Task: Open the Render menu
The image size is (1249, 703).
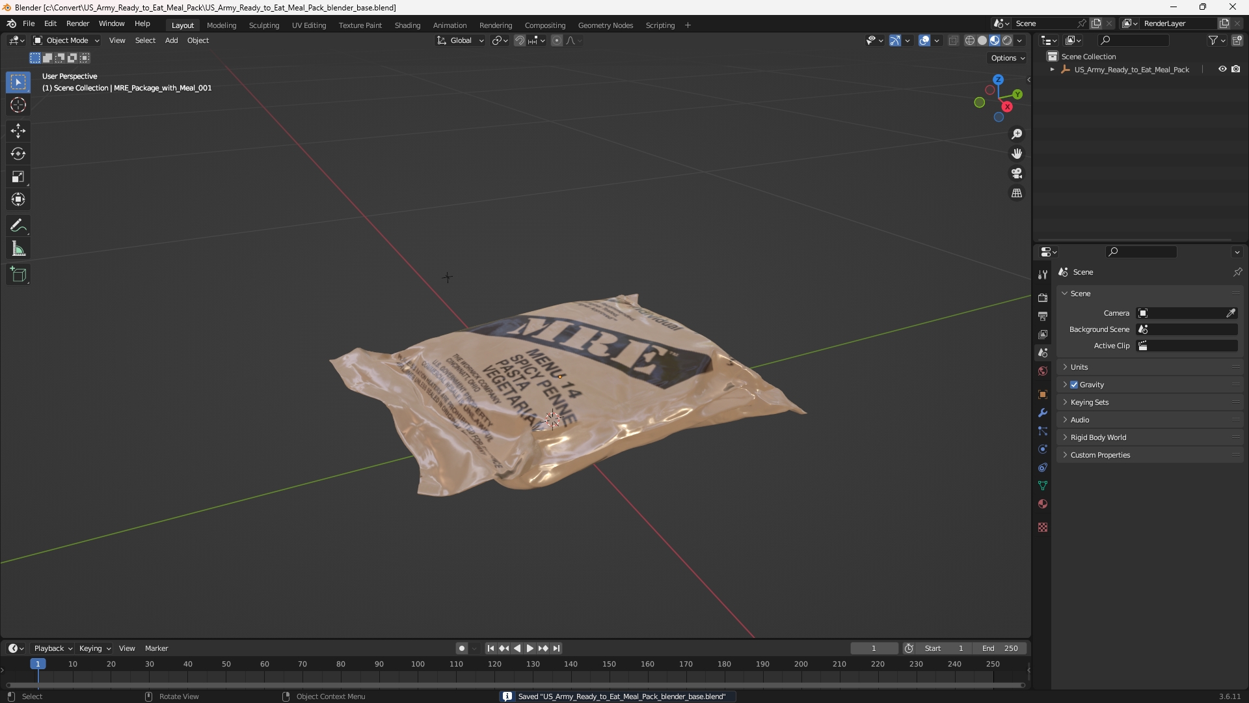Action: 77,23
